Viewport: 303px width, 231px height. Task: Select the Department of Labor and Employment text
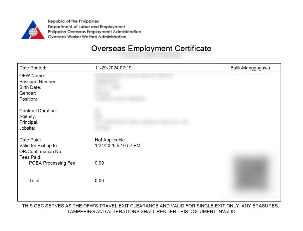pos(86,26)
